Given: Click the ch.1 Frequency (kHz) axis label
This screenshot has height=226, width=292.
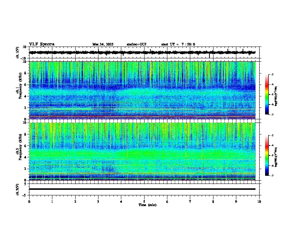Looking at the screenshot, I should click(x=20, y=86).
